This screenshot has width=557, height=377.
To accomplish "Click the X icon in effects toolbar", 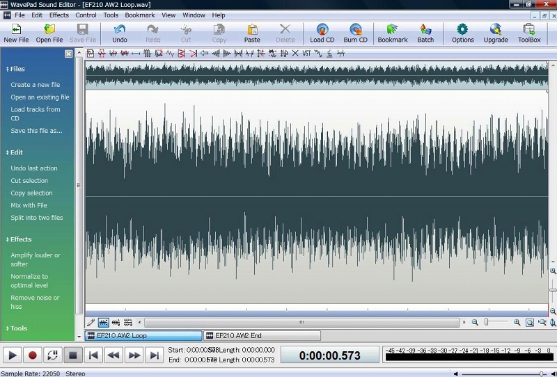I will pos(295,54).
